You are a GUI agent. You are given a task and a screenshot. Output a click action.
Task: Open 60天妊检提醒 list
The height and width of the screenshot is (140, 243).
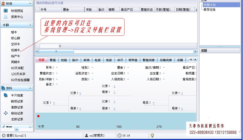[x=20, y=80]
